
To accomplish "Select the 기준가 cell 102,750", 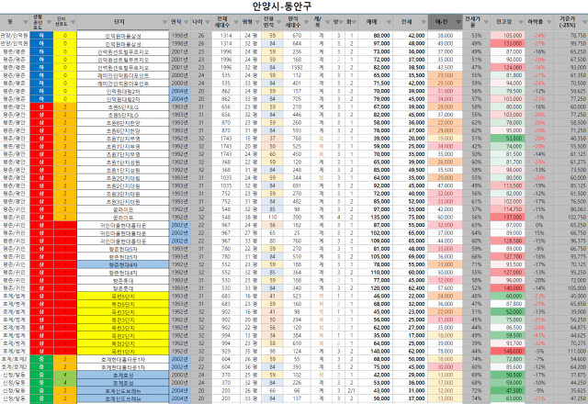I will (x=571, y=218).
